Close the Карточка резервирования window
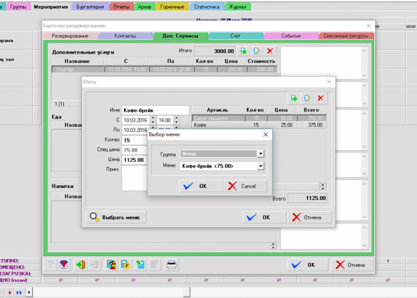Viewport: 417px width, 298px height. (368, 26)
